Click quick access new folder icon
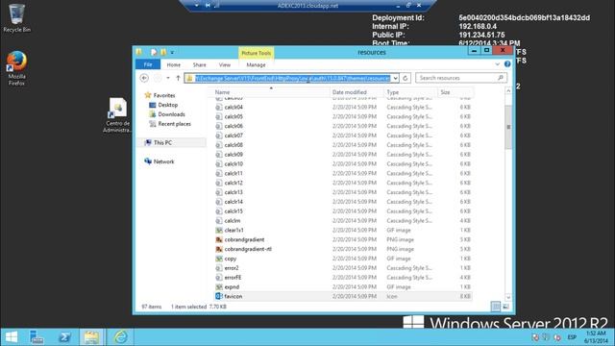 coord(163,52)
